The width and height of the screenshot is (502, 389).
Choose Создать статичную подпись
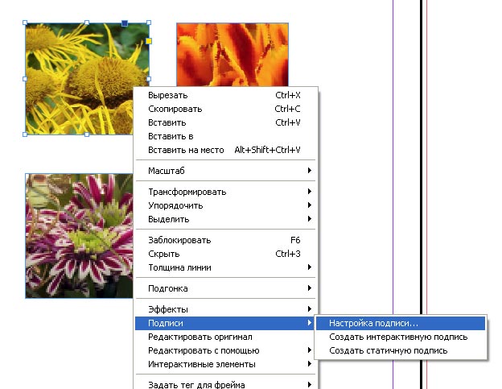[401, 350]
